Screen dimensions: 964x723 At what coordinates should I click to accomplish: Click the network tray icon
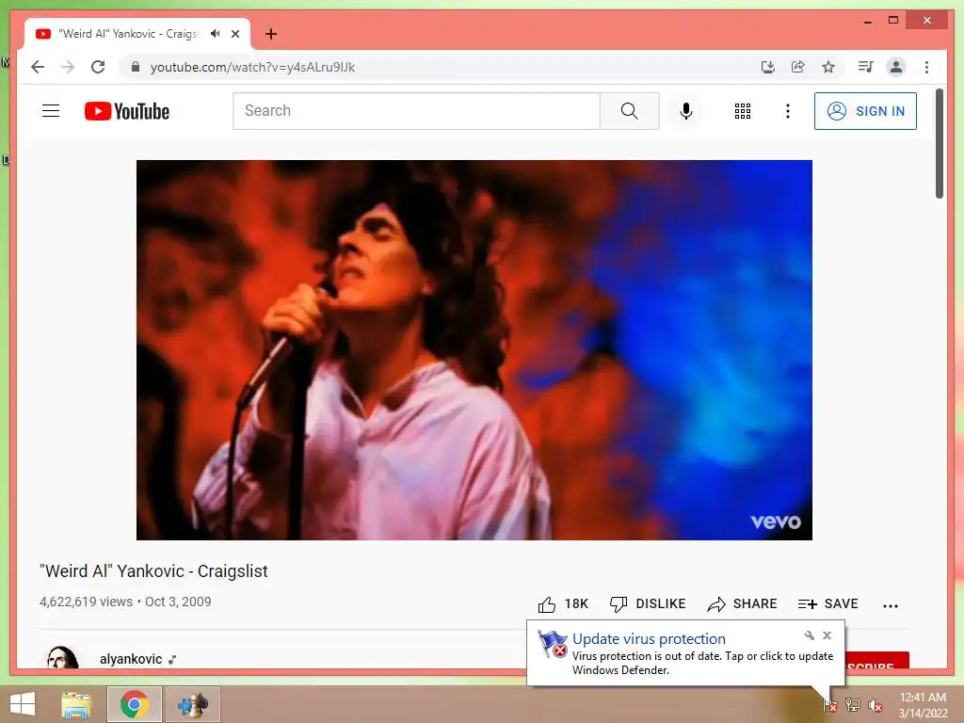pyautogui.click(x=853, y=704)
